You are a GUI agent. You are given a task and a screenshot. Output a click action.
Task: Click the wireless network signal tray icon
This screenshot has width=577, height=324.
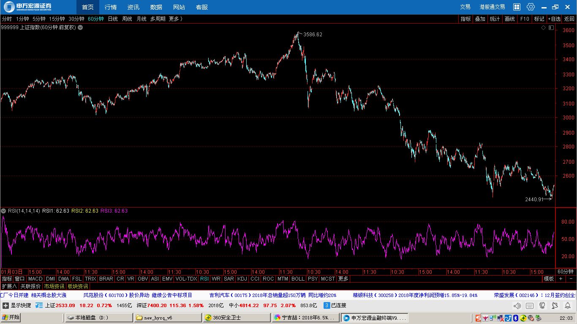tap(493, 318)
